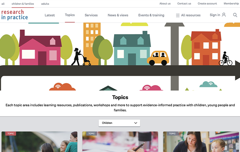Image resolution: width=240 pixels, height=152 pixels.
Task: Click the Create account link
Action: click(207, 4)
